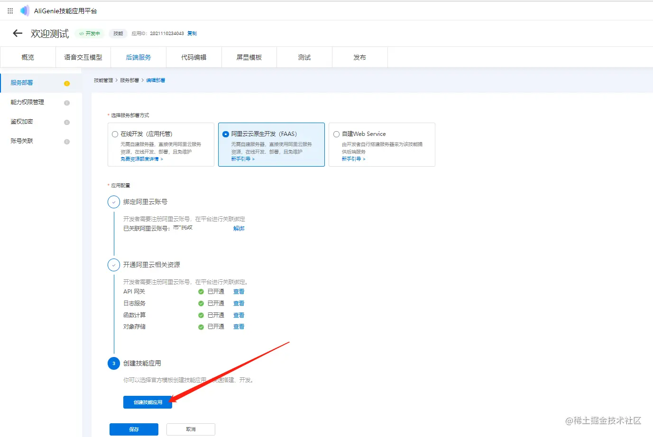This screenshot has width=653, height=437.
Task: Click 查看 for 日志服务
Action: coord(239,303)
